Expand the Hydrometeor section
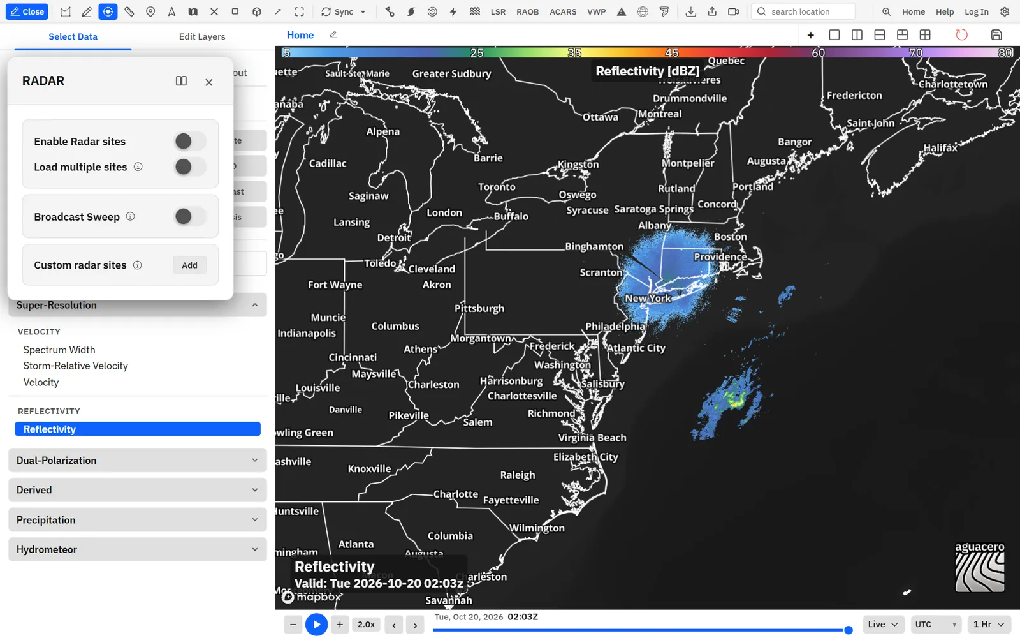 [x=138, y=549]
